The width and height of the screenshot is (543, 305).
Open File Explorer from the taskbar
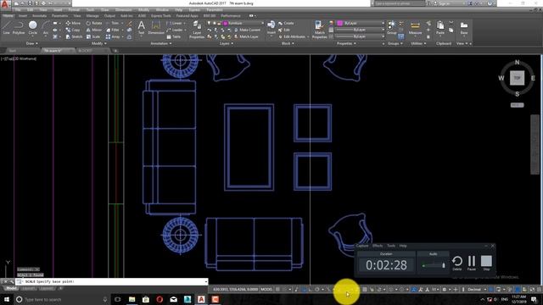132,299
